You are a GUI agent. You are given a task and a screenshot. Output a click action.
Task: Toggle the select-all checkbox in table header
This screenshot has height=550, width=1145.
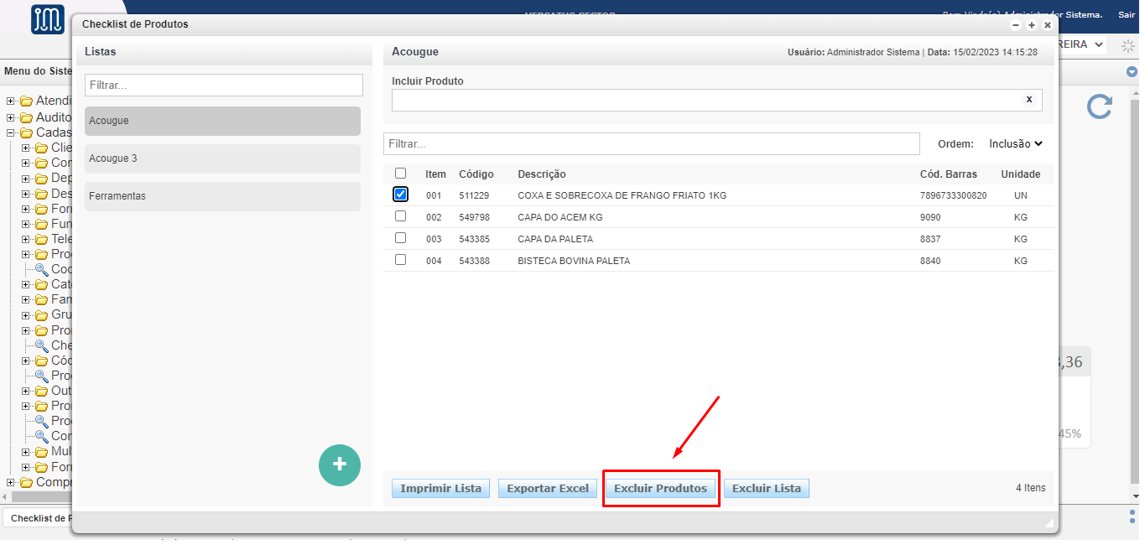coord(400,174)
